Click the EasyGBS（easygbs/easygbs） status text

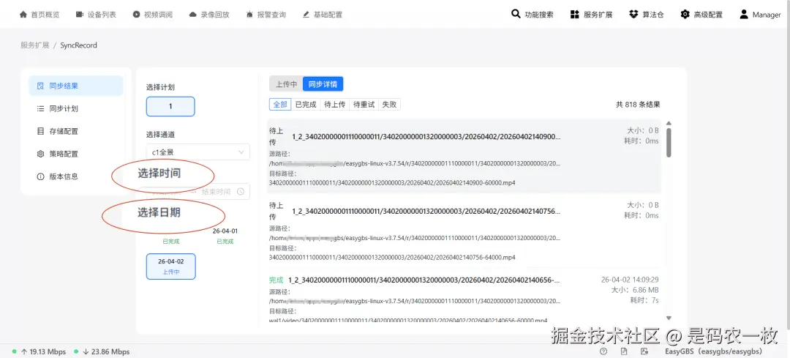714,351
